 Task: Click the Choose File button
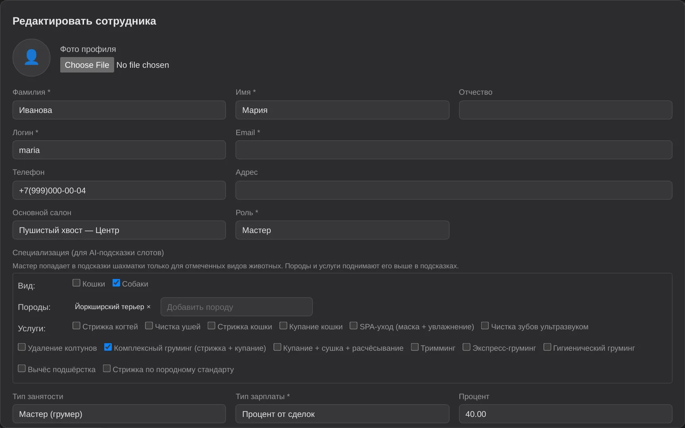(x=87, y=65)
